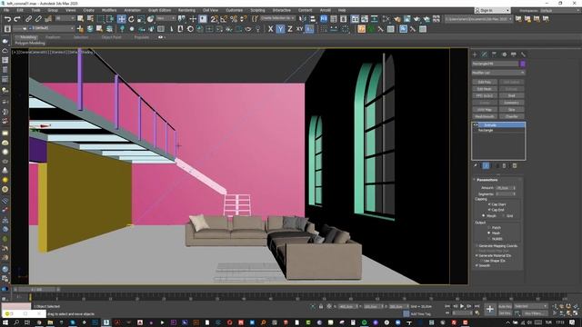Viewport: 582px width, 327px height.
Task: Click the Shell modifier button
Action: pos(511,95)
